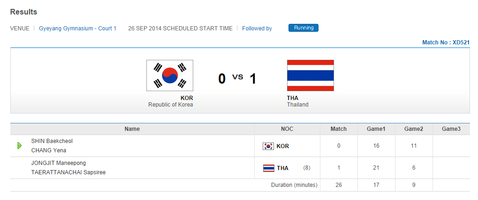
Task: Click the large Republic of Korea flag
Action: [x=170, y=75]
